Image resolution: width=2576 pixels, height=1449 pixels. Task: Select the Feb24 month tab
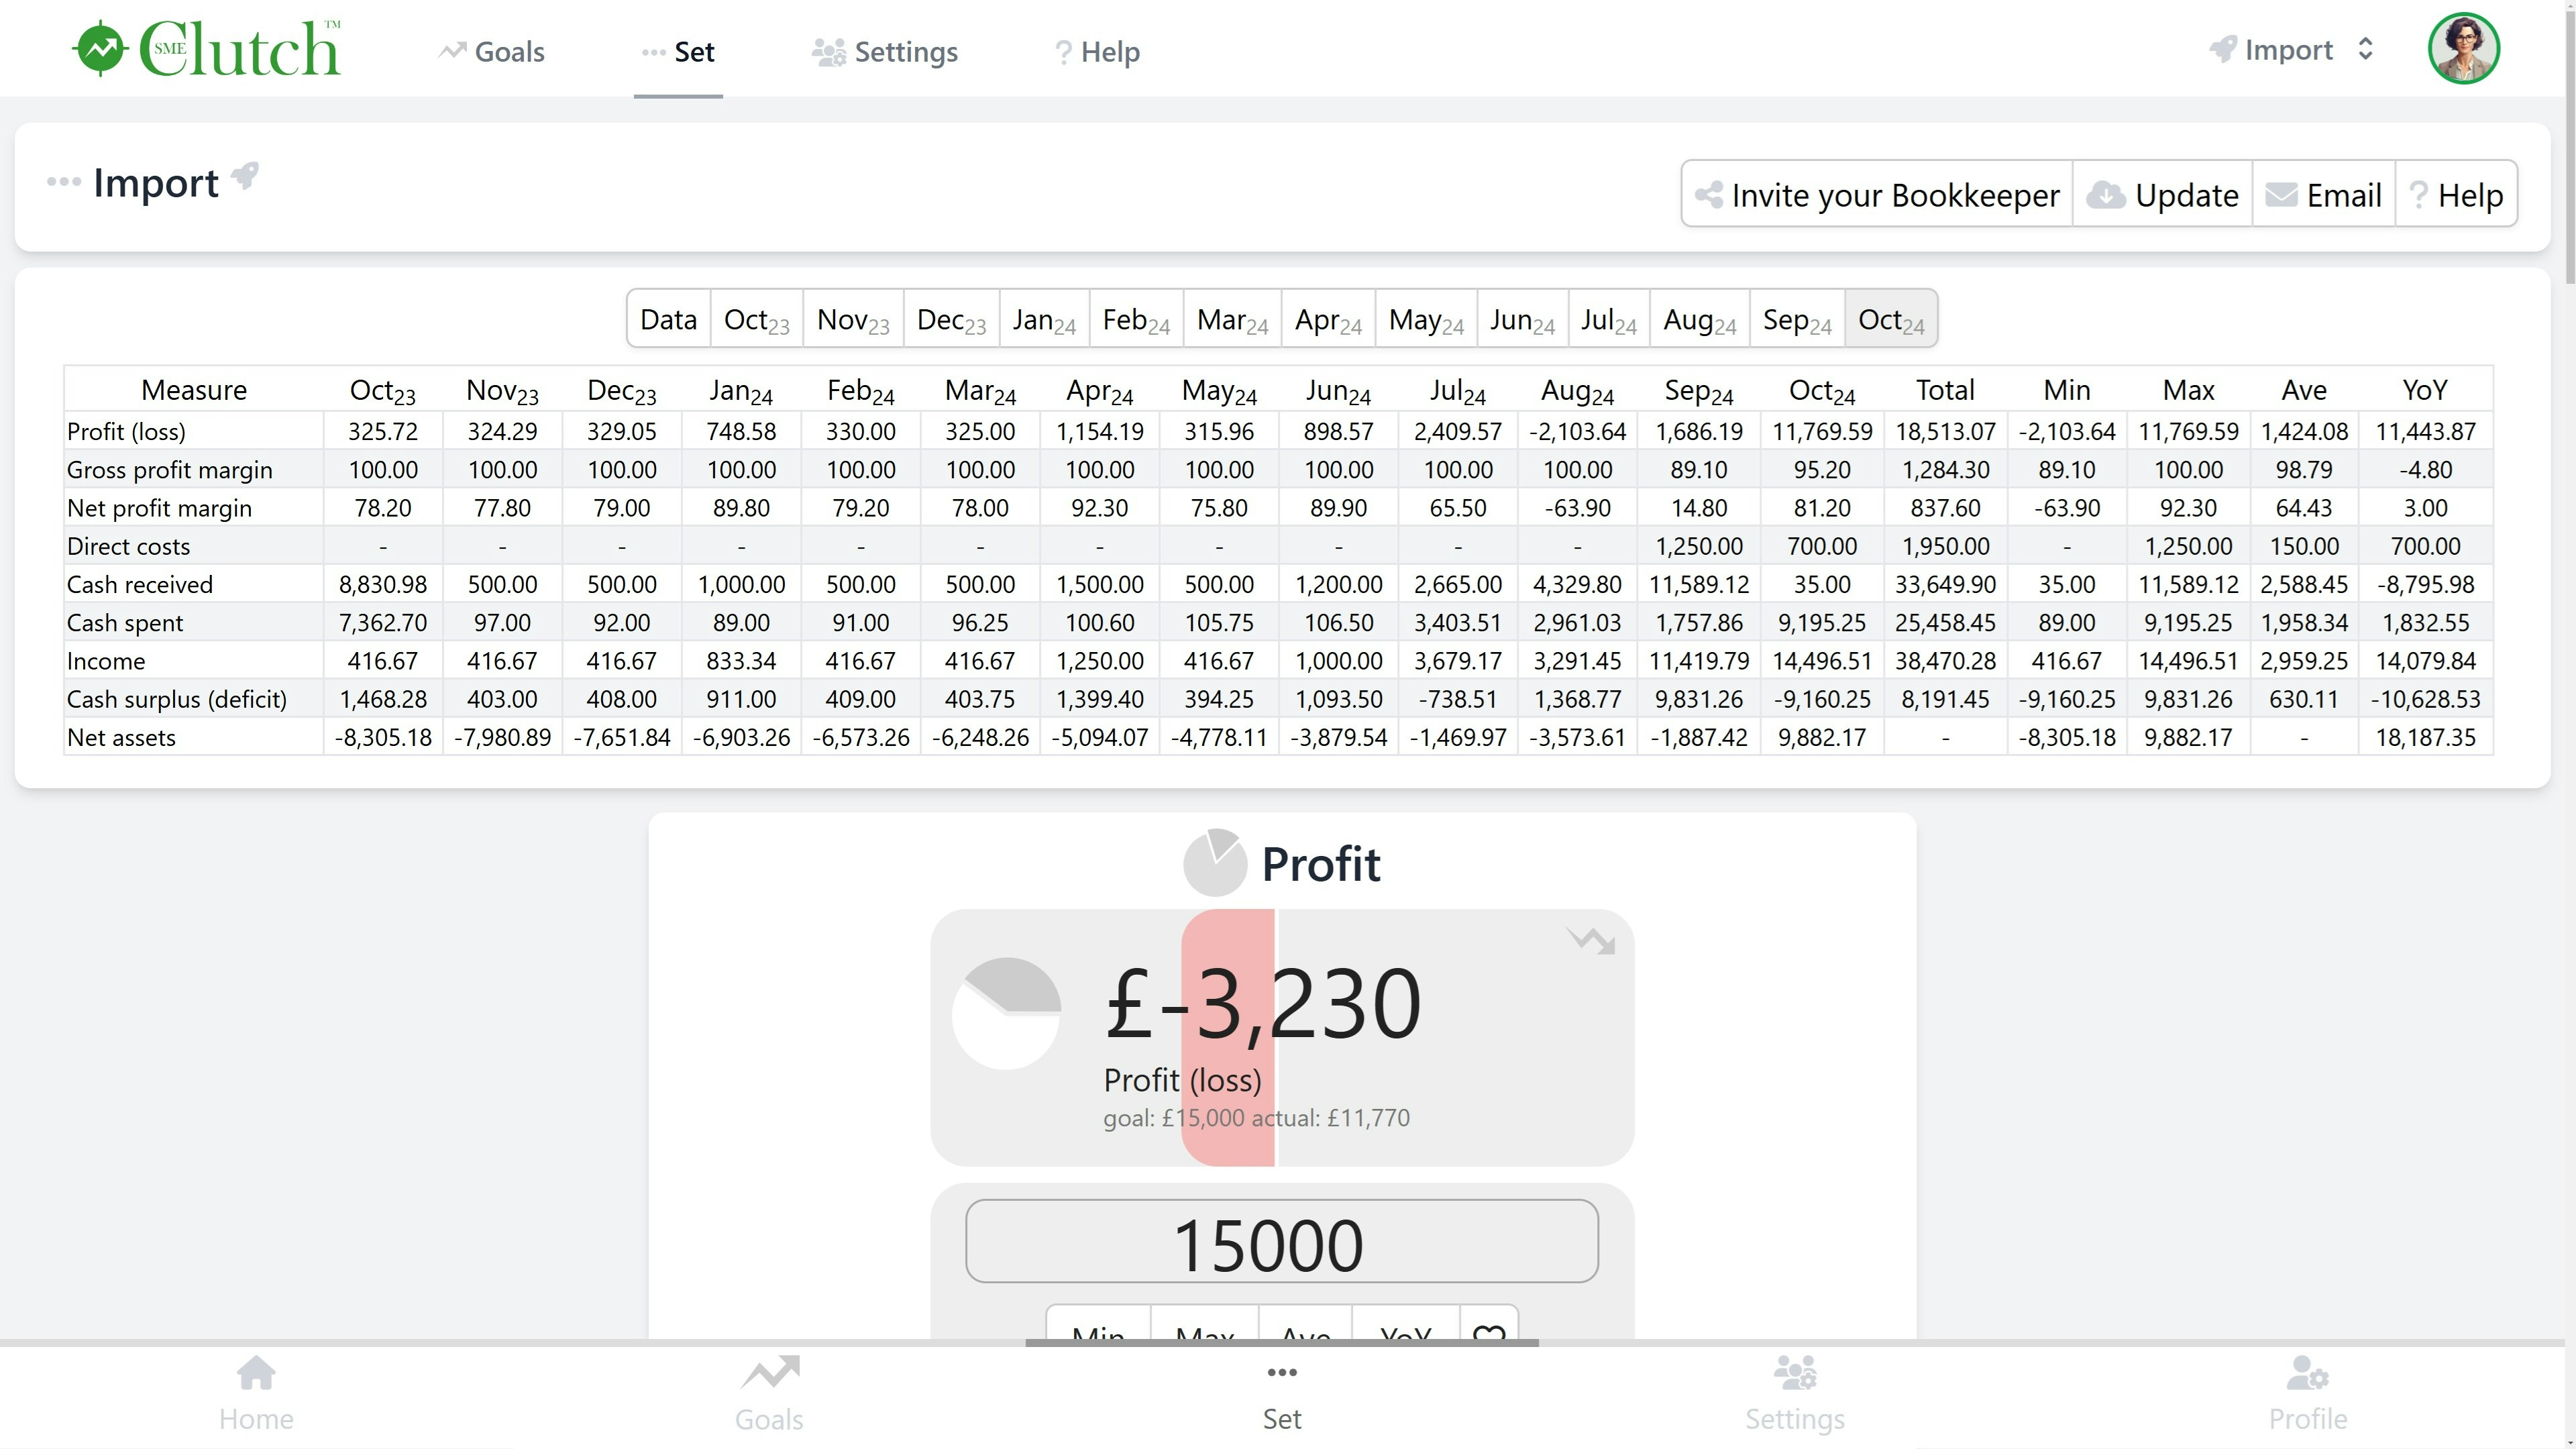coord(1136,319)
